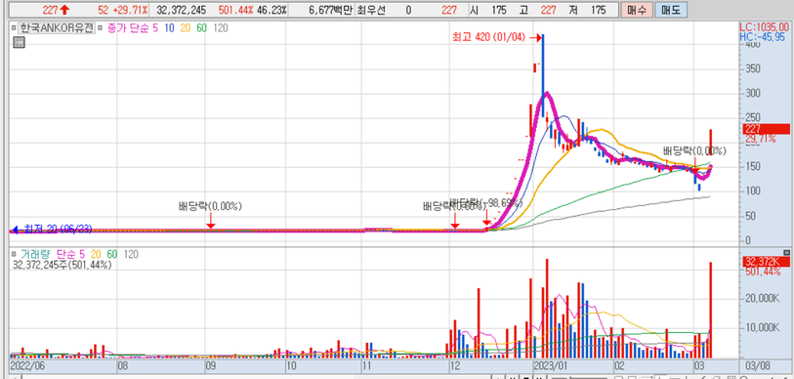The image size is (794, 379).
Task: Click the HC:-45,95 indicator text
Action: 763,37
